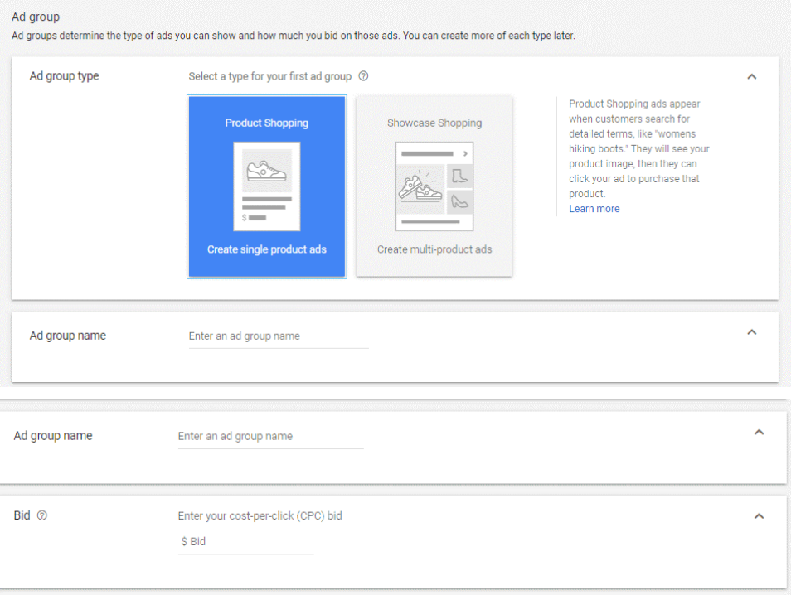Focus the lower ad group name field
Viewport: 791px width, 595px height.
270,436
